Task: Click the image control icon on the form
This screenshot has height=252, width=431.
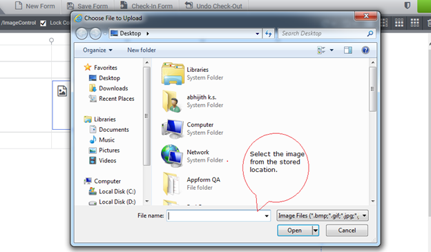Action: pos(62,91)
